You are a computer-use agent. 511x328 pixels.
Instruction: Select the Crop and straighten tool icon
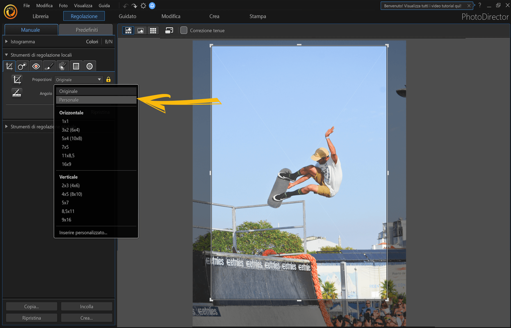[x=9, y=66]
